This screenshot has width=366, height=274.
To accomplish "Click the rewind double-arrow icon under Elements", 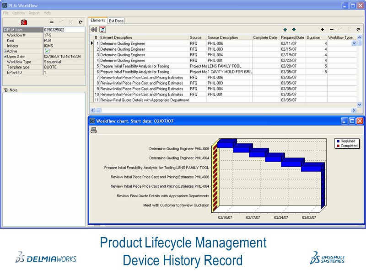I will 94,29.
